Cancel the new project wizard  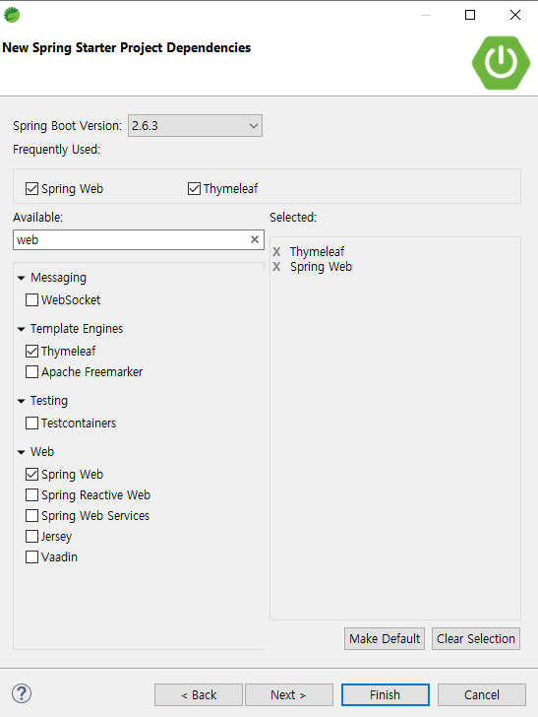coord(482,695)
